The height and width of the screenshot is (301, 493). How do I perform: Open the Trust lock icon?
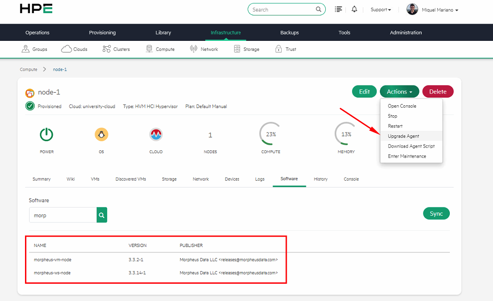(279, 49)
